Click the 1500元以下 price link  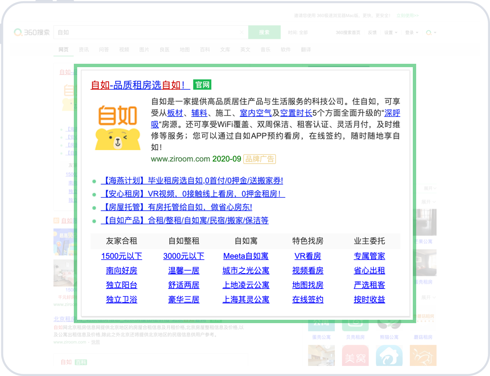(122, 256)
